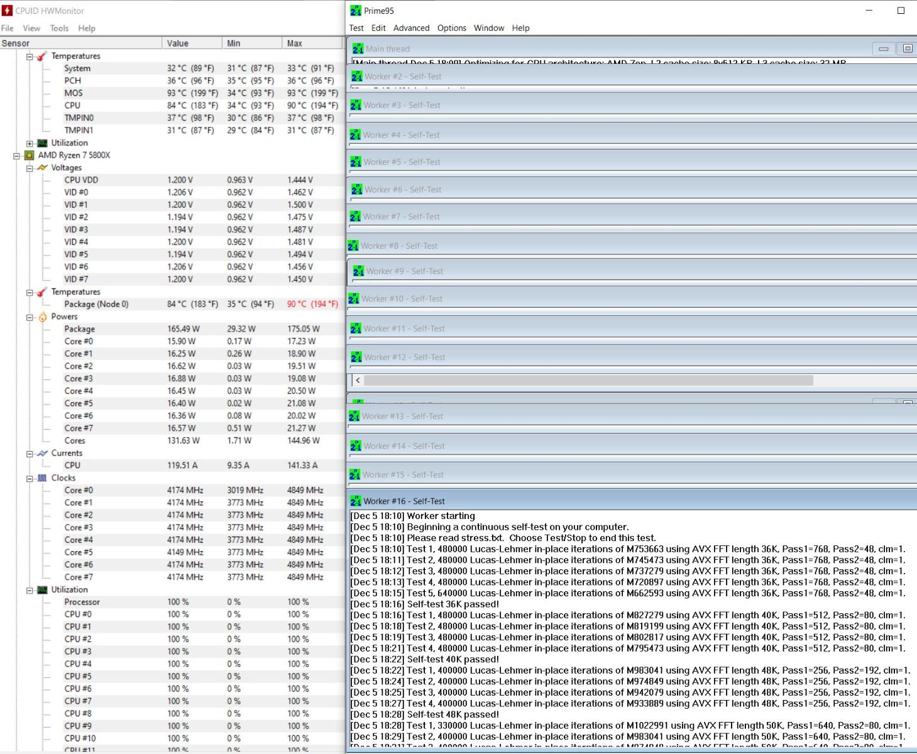The height and width of the screenshot is (754, 917).
Task: Click the Worker #3 Self-Test window icon
Action: [356, 106]
